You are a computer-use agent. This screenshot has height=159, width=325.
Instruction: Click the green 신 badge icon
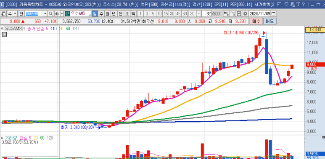[x=67, y=14]
